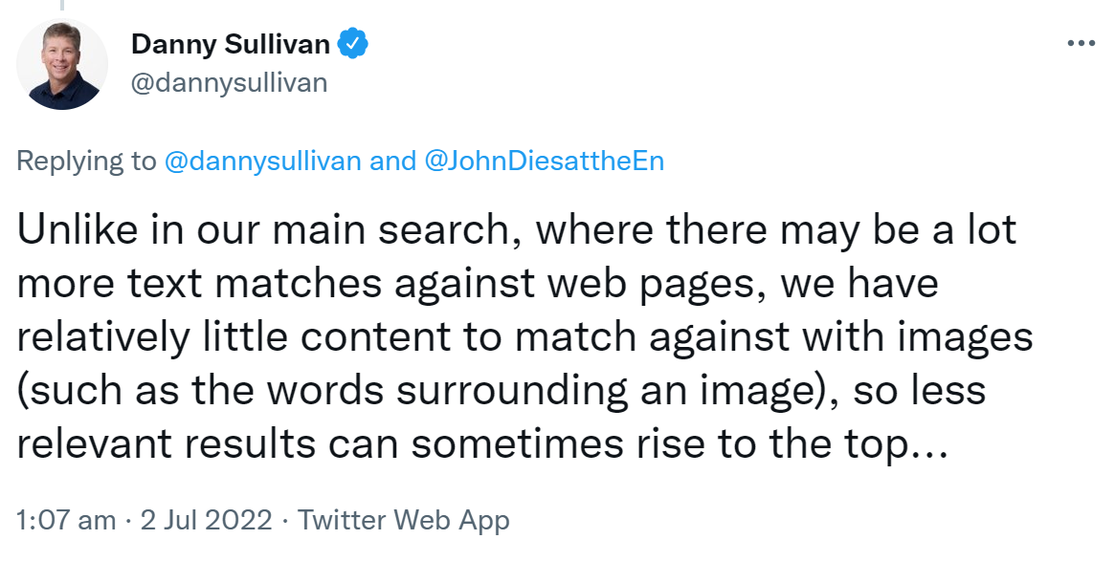Click the Replying to text

[86, 161]
